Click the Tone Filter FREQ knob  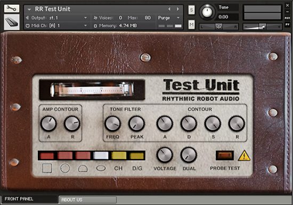[112, 124]
